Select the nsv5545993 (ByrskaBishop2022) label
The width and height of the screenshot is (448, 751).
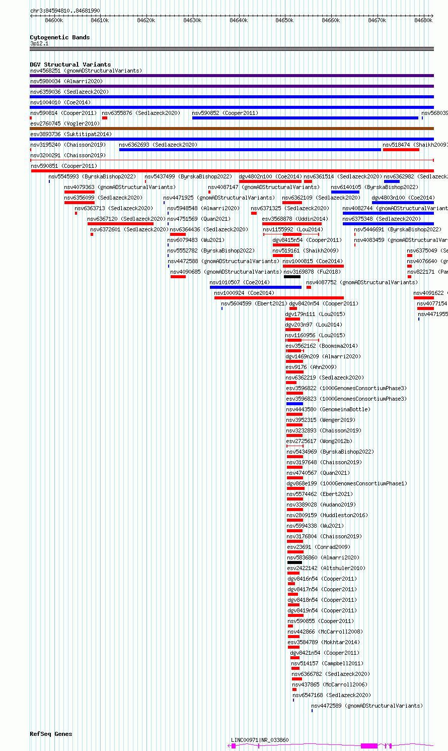[x=93, y=176]
